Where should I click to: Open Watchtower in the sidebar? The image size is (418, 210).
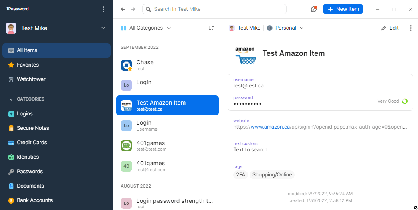click(x=57, y=79)
